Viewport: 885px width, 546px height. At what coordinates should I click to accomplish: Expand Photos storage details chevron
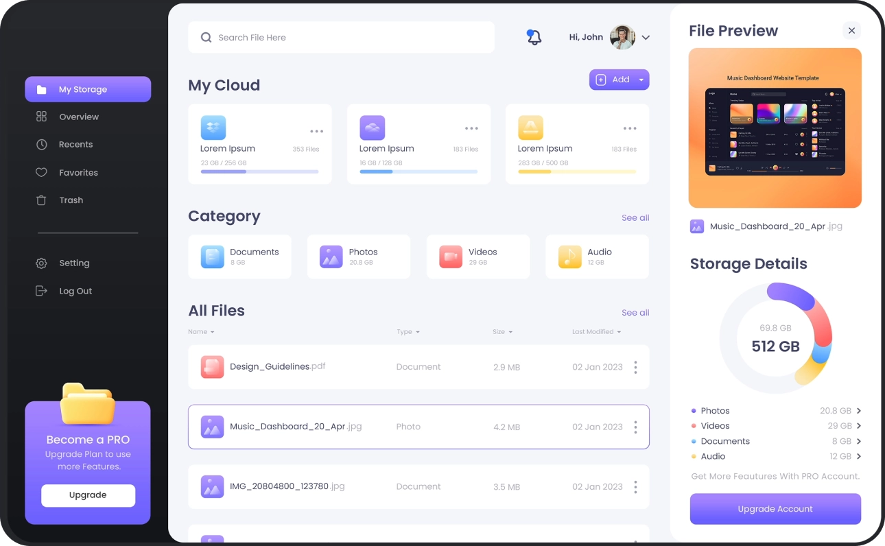858,411
